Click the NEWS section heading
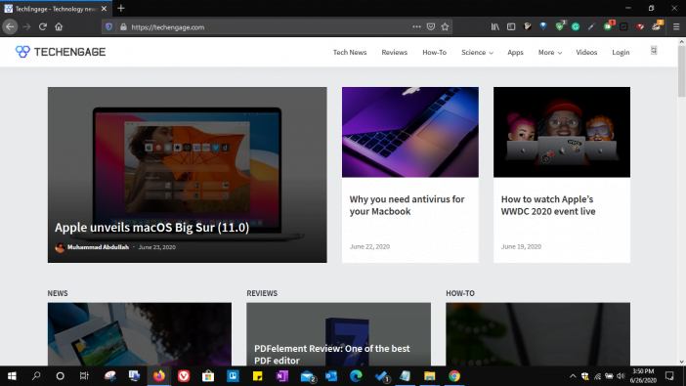Image resolution: width=686 pixels, height=386 pixels. tap(58, 293)
